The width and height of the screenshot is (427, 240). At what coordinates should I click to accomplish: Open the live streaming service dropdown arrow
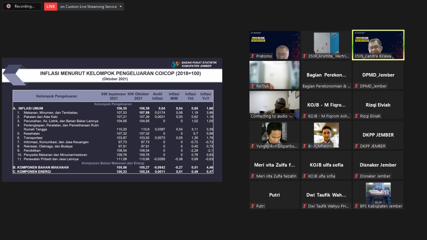pos(120,7)
